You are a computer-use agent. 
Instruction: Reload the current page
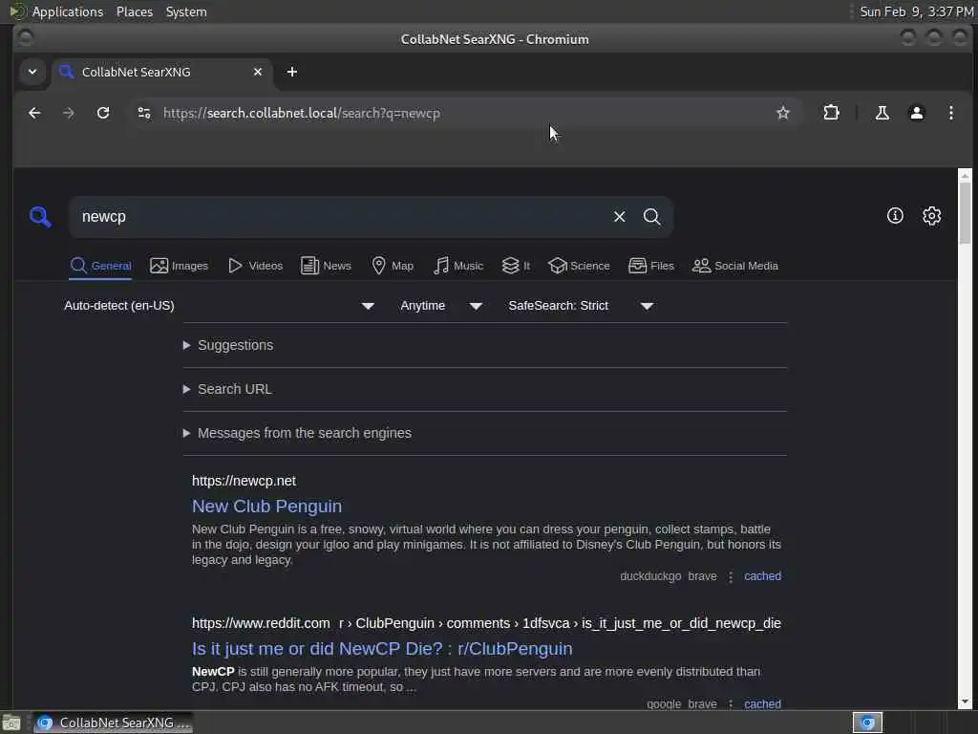(x=103, y=113)
